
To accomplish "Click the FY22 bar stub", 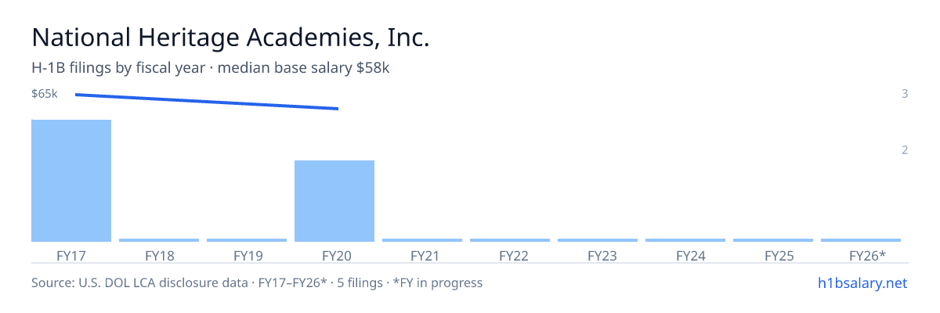I will [x=510, y=240].
